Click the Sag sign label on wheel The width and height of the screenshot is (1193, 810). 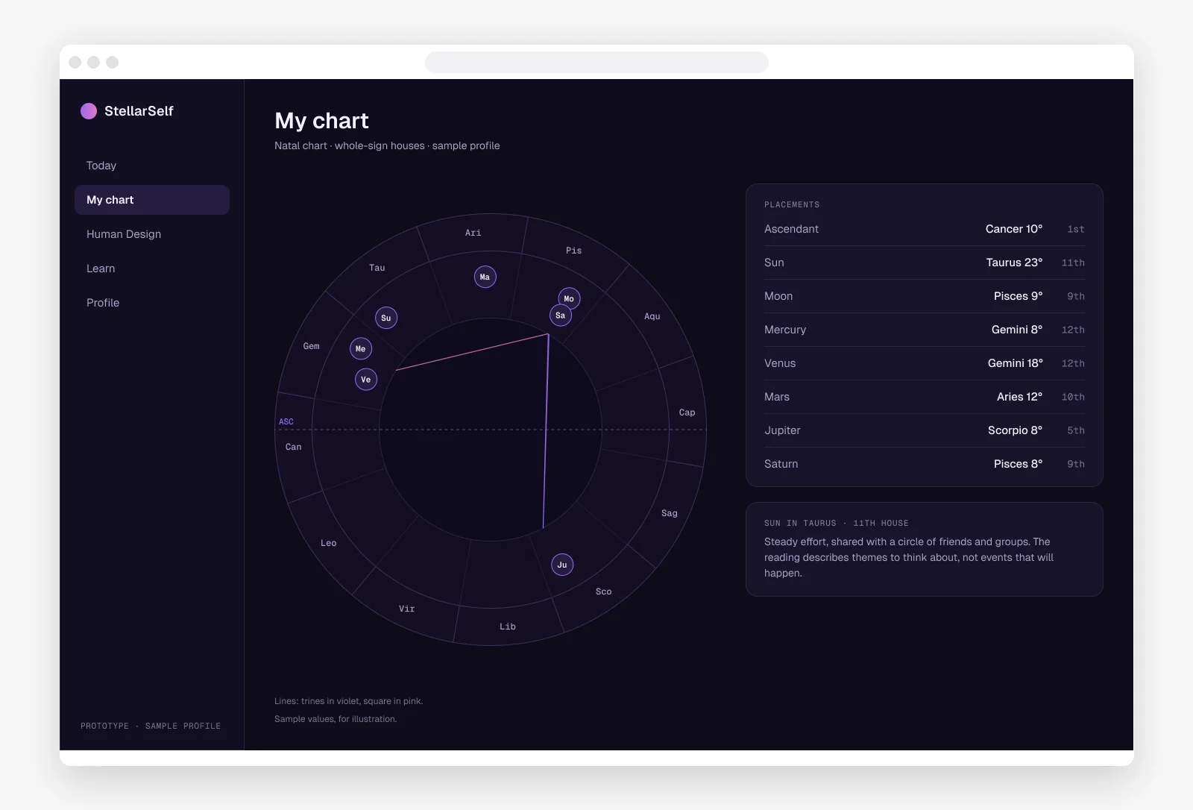[670, 513]
